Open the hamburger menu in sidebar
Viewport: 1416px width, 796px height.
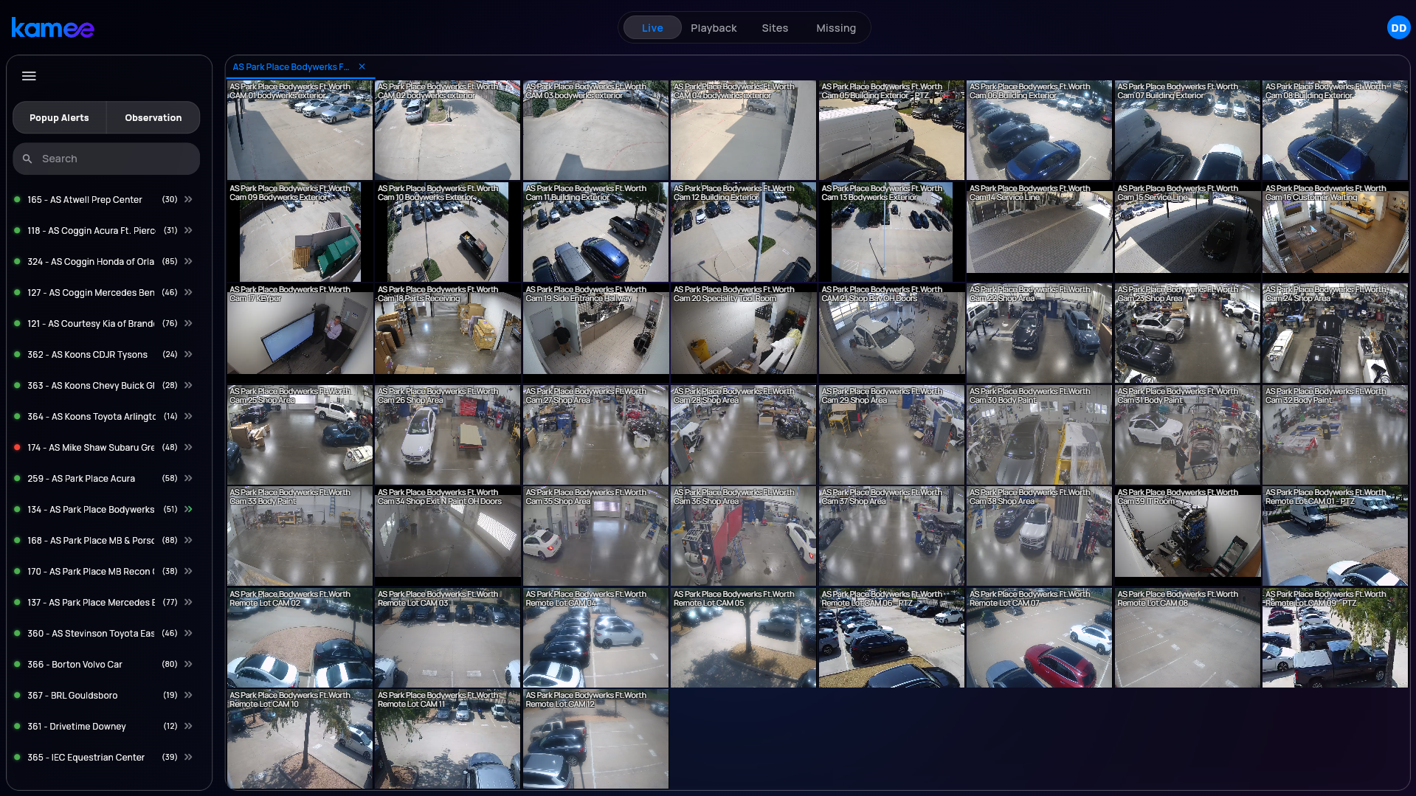[x=29, y=76]
